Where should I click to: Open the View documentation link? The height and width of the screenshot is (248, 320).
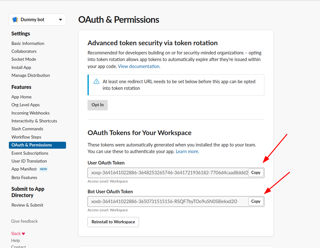[139, 66]
